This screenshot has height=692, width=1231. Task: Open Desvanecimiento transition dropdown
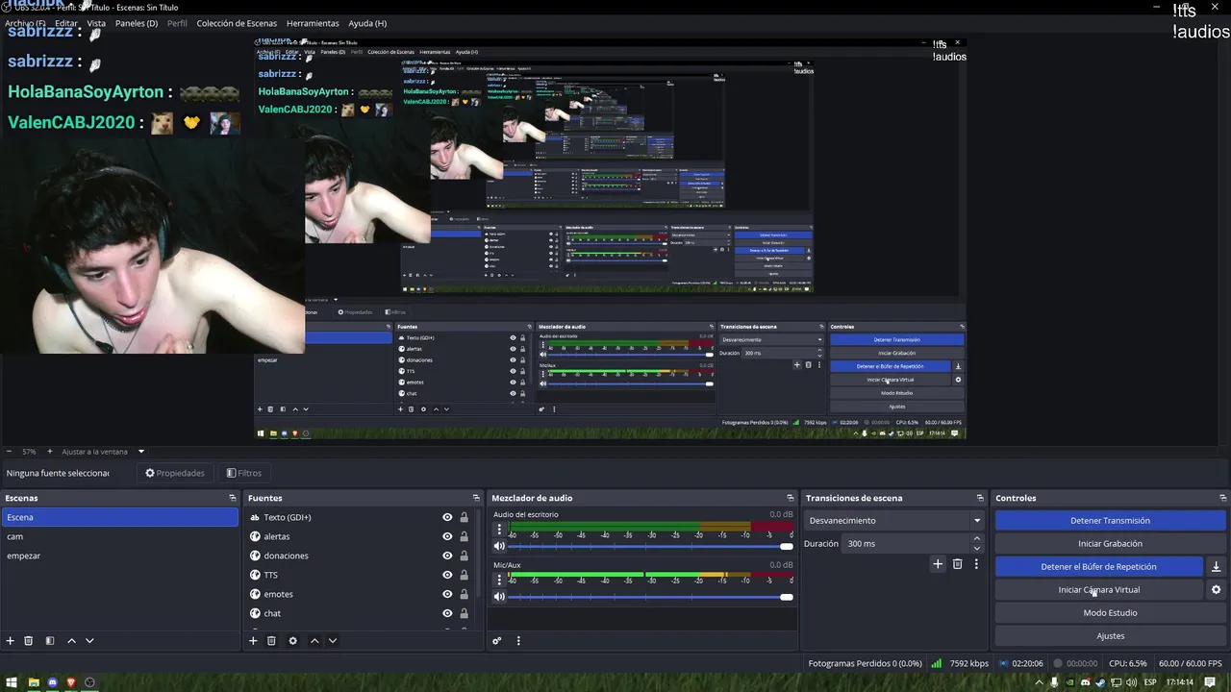(894, 521)
